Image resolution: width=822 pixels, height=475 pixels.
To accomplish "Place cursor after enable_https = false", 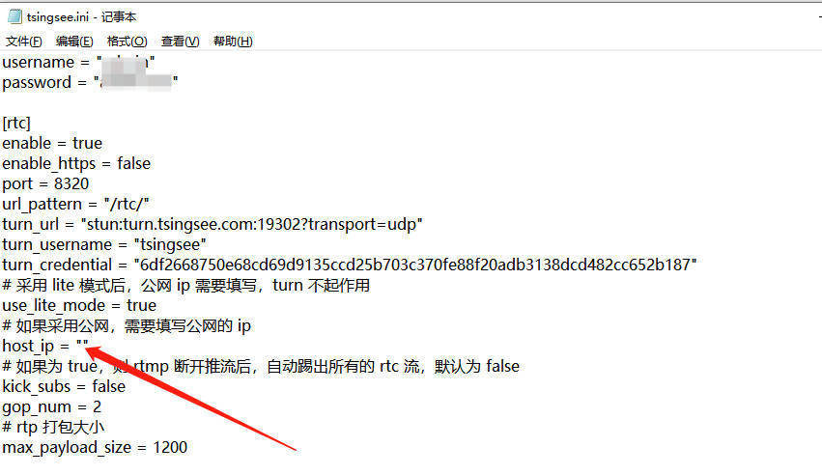I will coord(151,163).
